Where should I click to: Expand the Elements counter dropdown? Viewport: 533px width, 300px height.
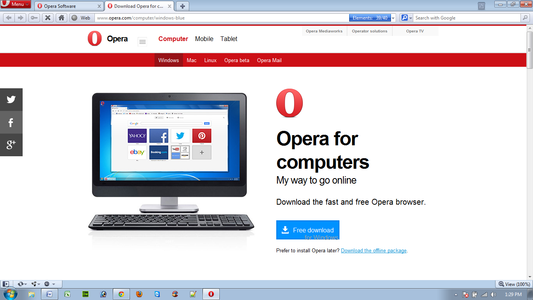coord(393,18)
